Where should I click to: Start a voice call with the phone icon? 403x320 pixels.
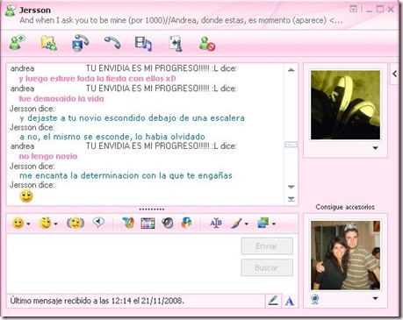click(x=112, y=43)
